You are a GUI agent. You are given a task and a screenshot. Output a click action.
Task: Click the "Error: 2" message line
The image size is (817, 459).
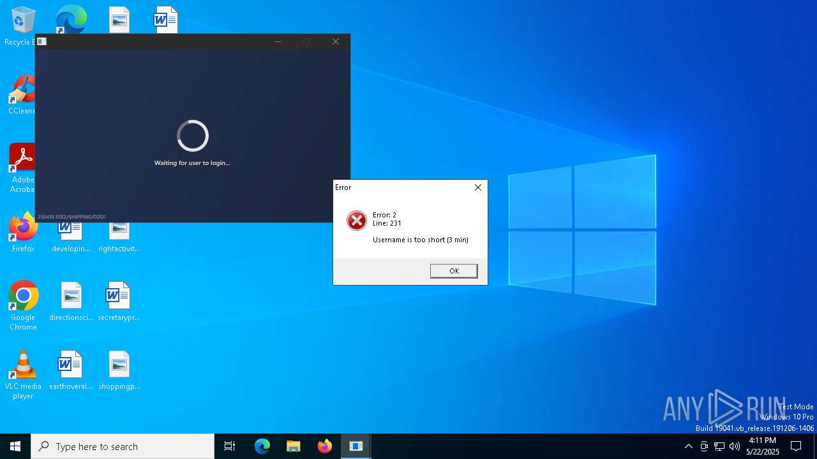pyautogui.click(x=384, y=215)
